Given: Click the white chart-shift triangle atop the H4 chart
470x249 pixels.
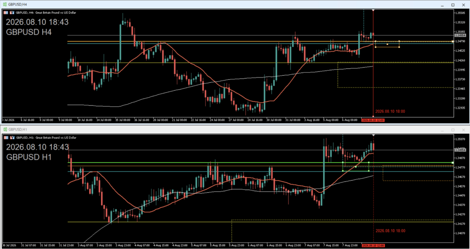Looking at the screenshot, I should click(x=373, y=11).
